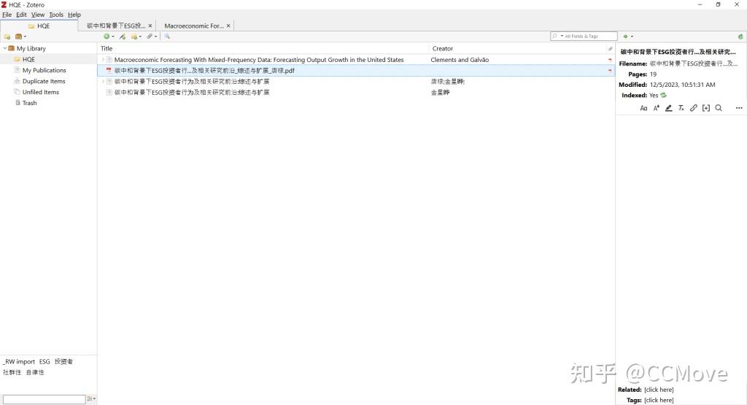This screenshot has height=405, width=747.
Task: Collapse the My Library tree arrow
Action: coord(5,48)
